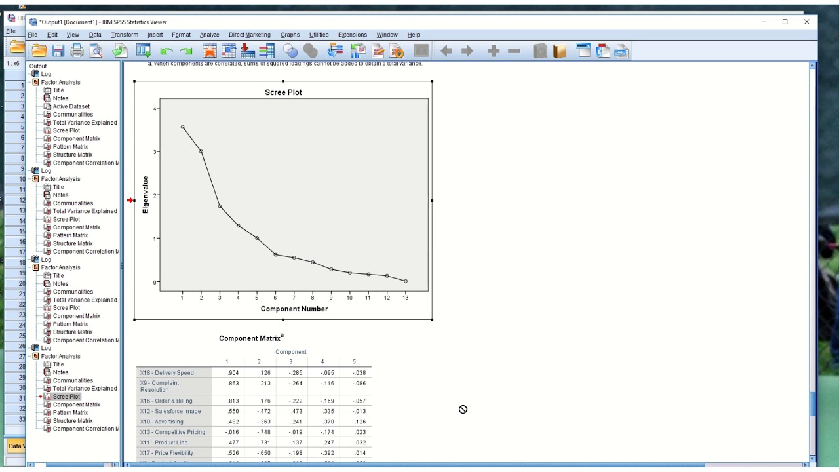Click the .904 cell in Component Matrix
The image size is (839, 472).
click(x=233, y=373)
